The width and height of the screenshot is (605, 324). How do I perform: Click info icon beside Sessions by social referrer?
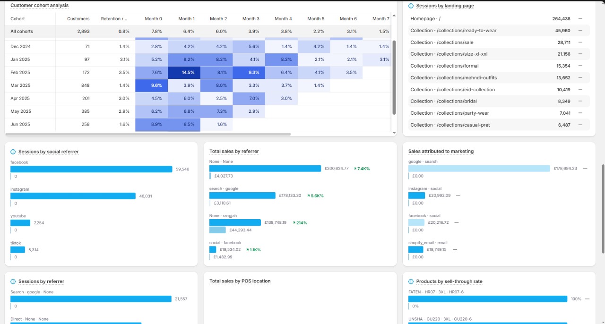pyautogui.click(x=13, y=152)
